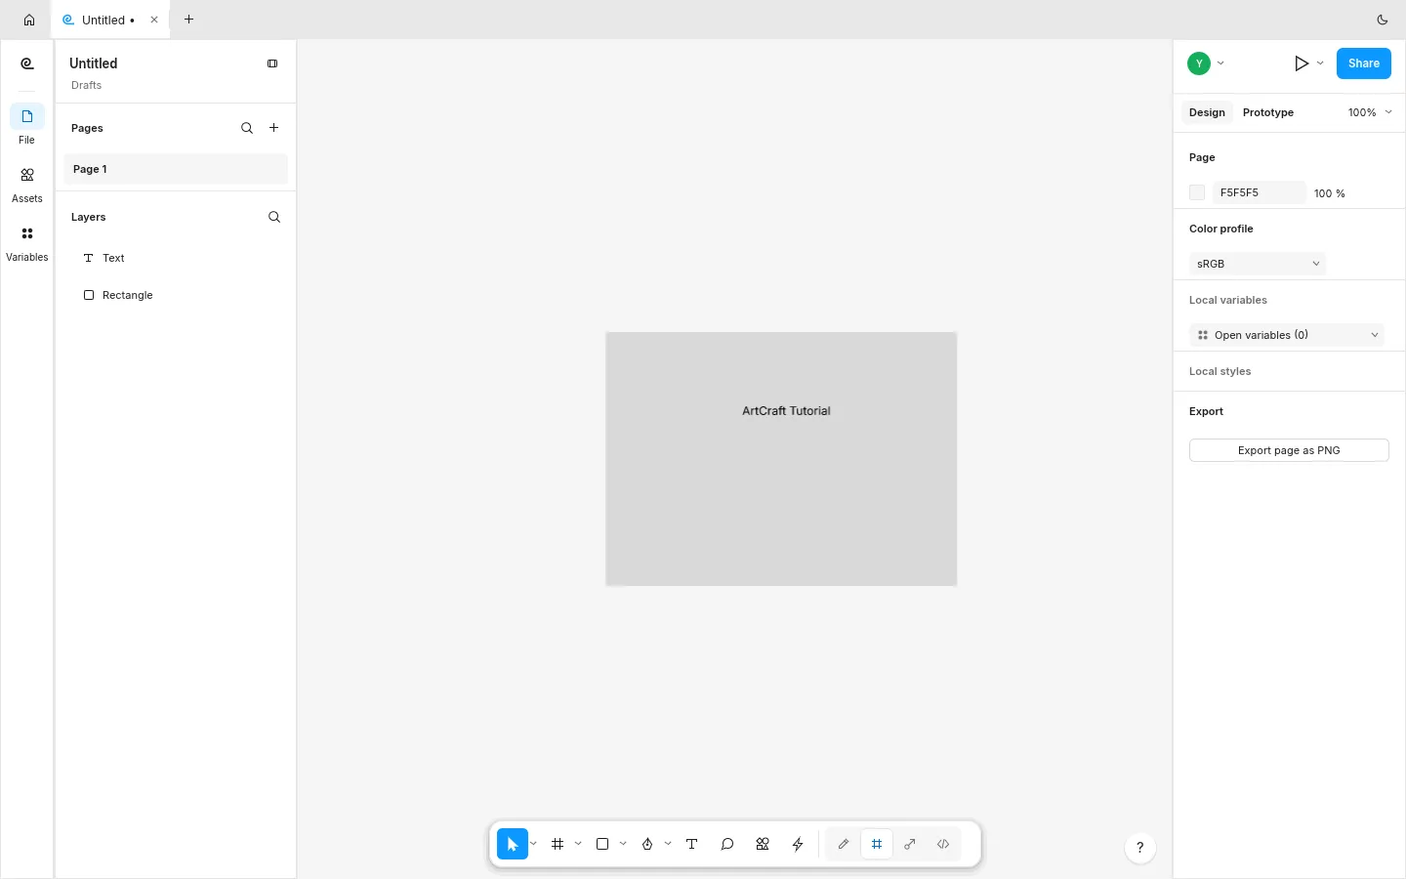Expand shape tools chevron
The image size is (1406, 879).
point(624,844)
